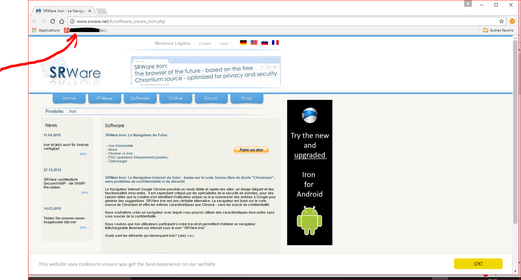The image size is (521, 280).
Task: Click plus link under 27.12.2012 news
Action: [85, 192]
